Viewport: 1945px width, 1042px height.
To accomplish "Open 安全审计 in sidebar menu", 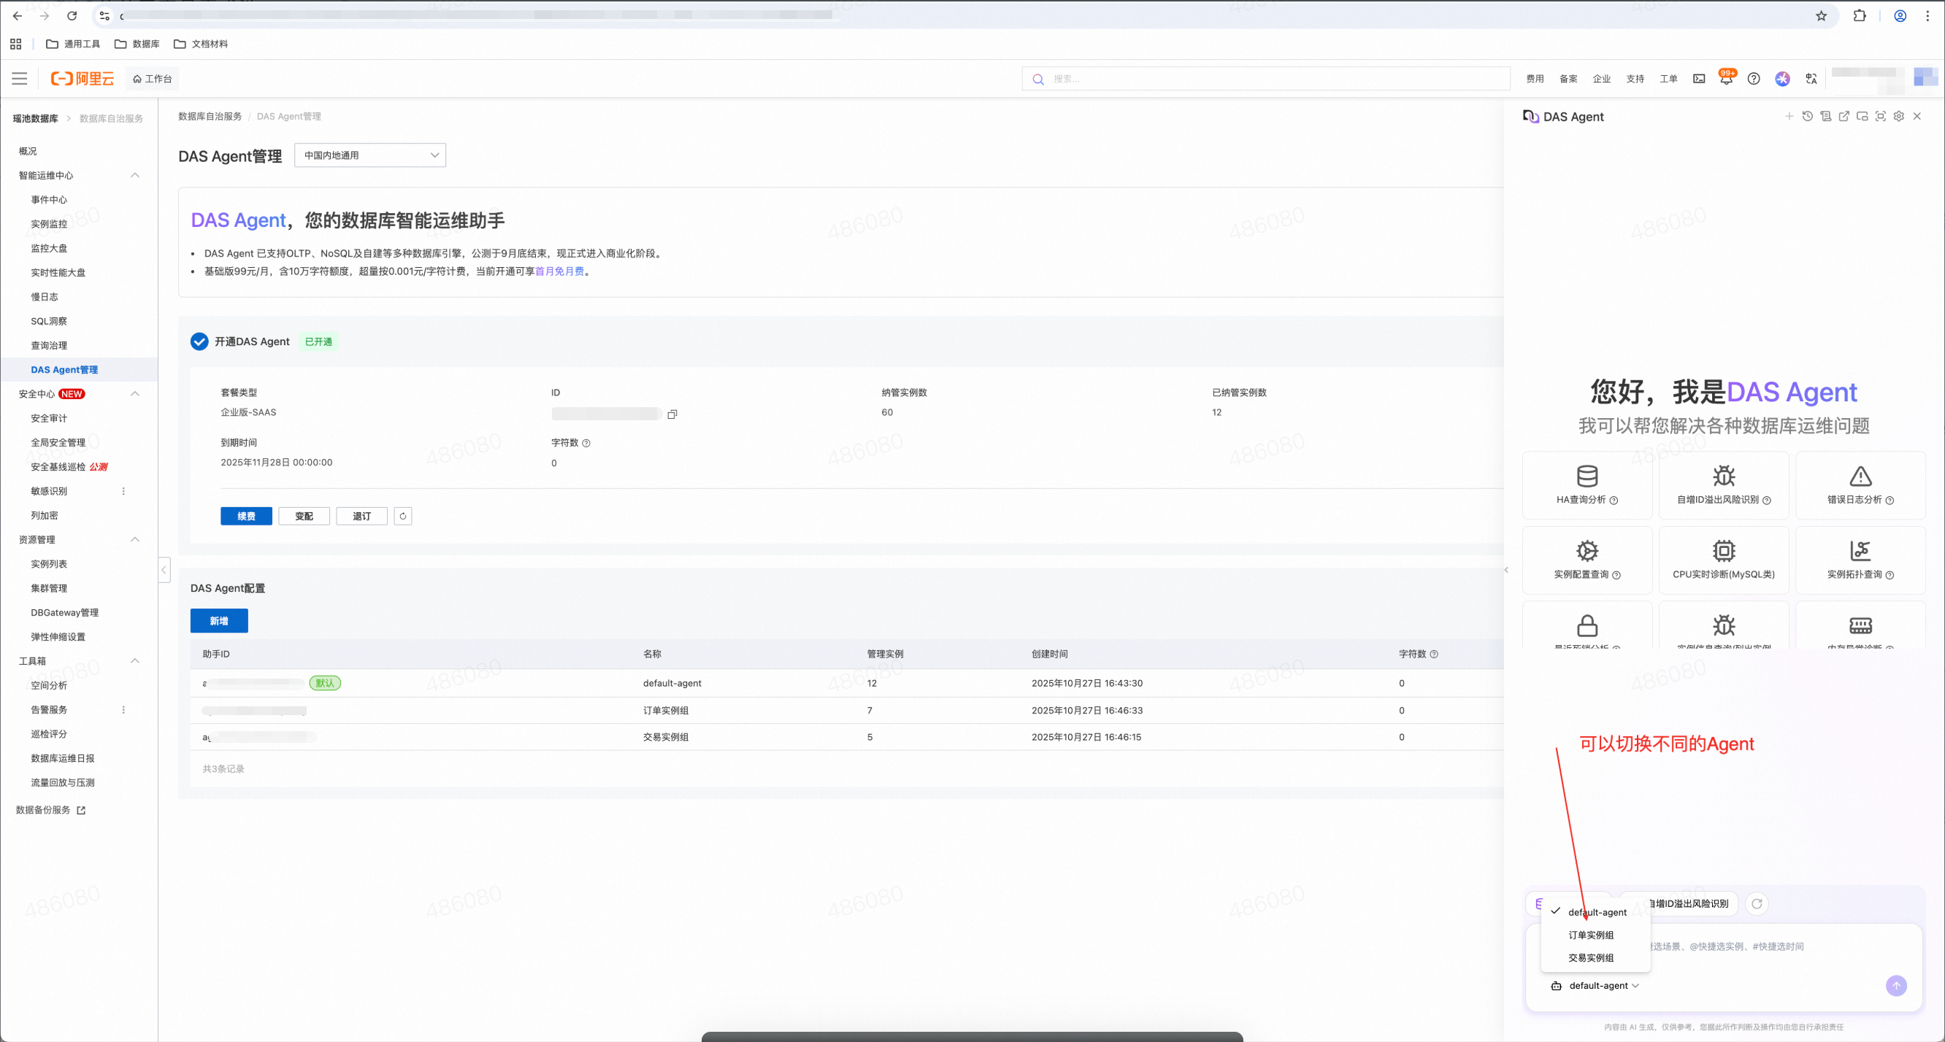I will coord(49,418).
